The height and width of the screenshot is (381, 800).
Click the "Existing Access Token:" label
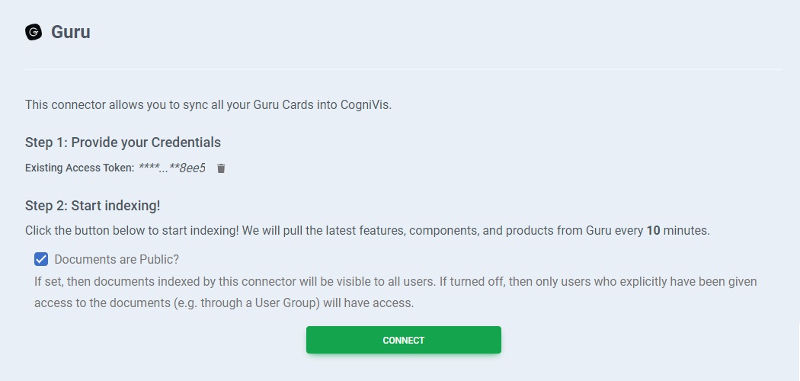[79, 168]
